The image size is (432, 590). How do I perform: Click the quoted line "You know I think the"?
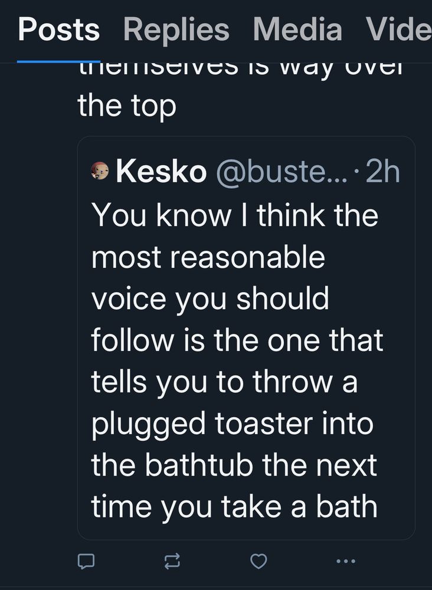[x=234, y=215]
